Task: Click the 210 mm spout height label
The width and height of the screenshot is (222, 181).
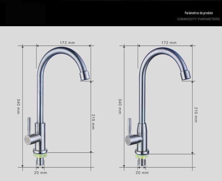Action: (196, 115)
